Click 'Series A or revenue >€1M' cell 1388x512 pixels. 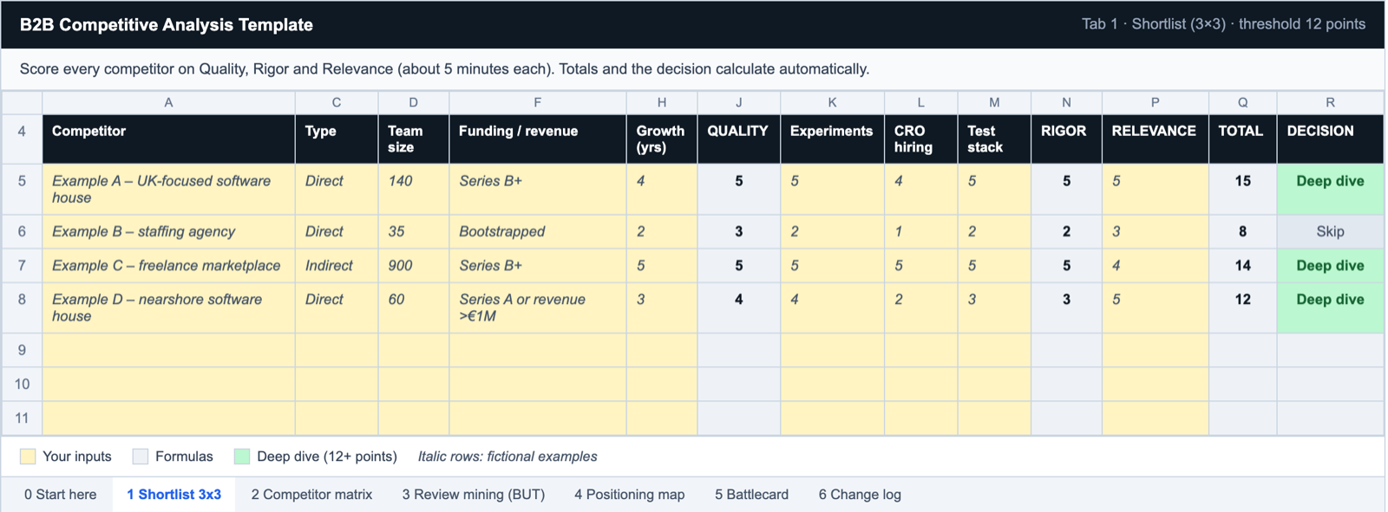click(x=538, y=308)
